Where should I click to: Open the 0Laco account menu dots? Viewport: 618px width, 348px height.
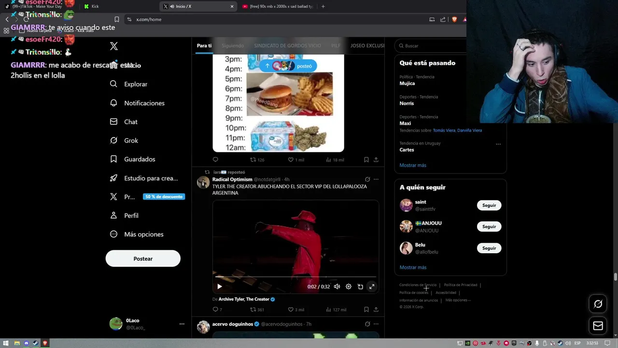(x=182, y=324)
